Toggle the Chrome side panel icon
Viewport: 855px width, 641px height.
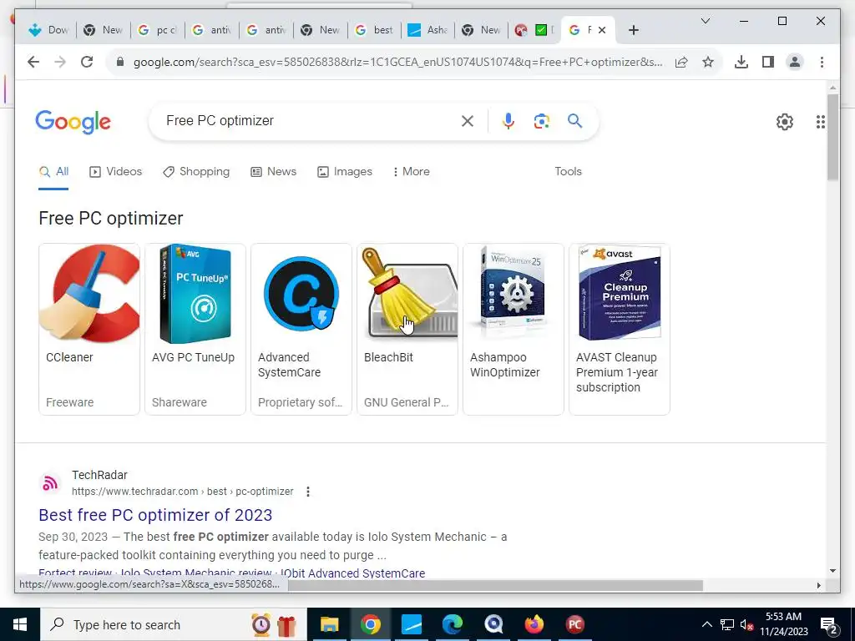(x=768, y=62)
